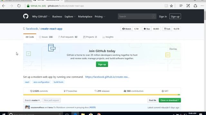Click the green Sign up banner button
Image resolution: width=206 pixels, height=115 pixels.
(x=102, y=65)
